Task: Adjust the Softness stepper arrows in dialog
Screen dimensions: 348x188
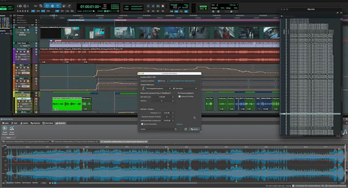Action: click(x=173, y=101)
